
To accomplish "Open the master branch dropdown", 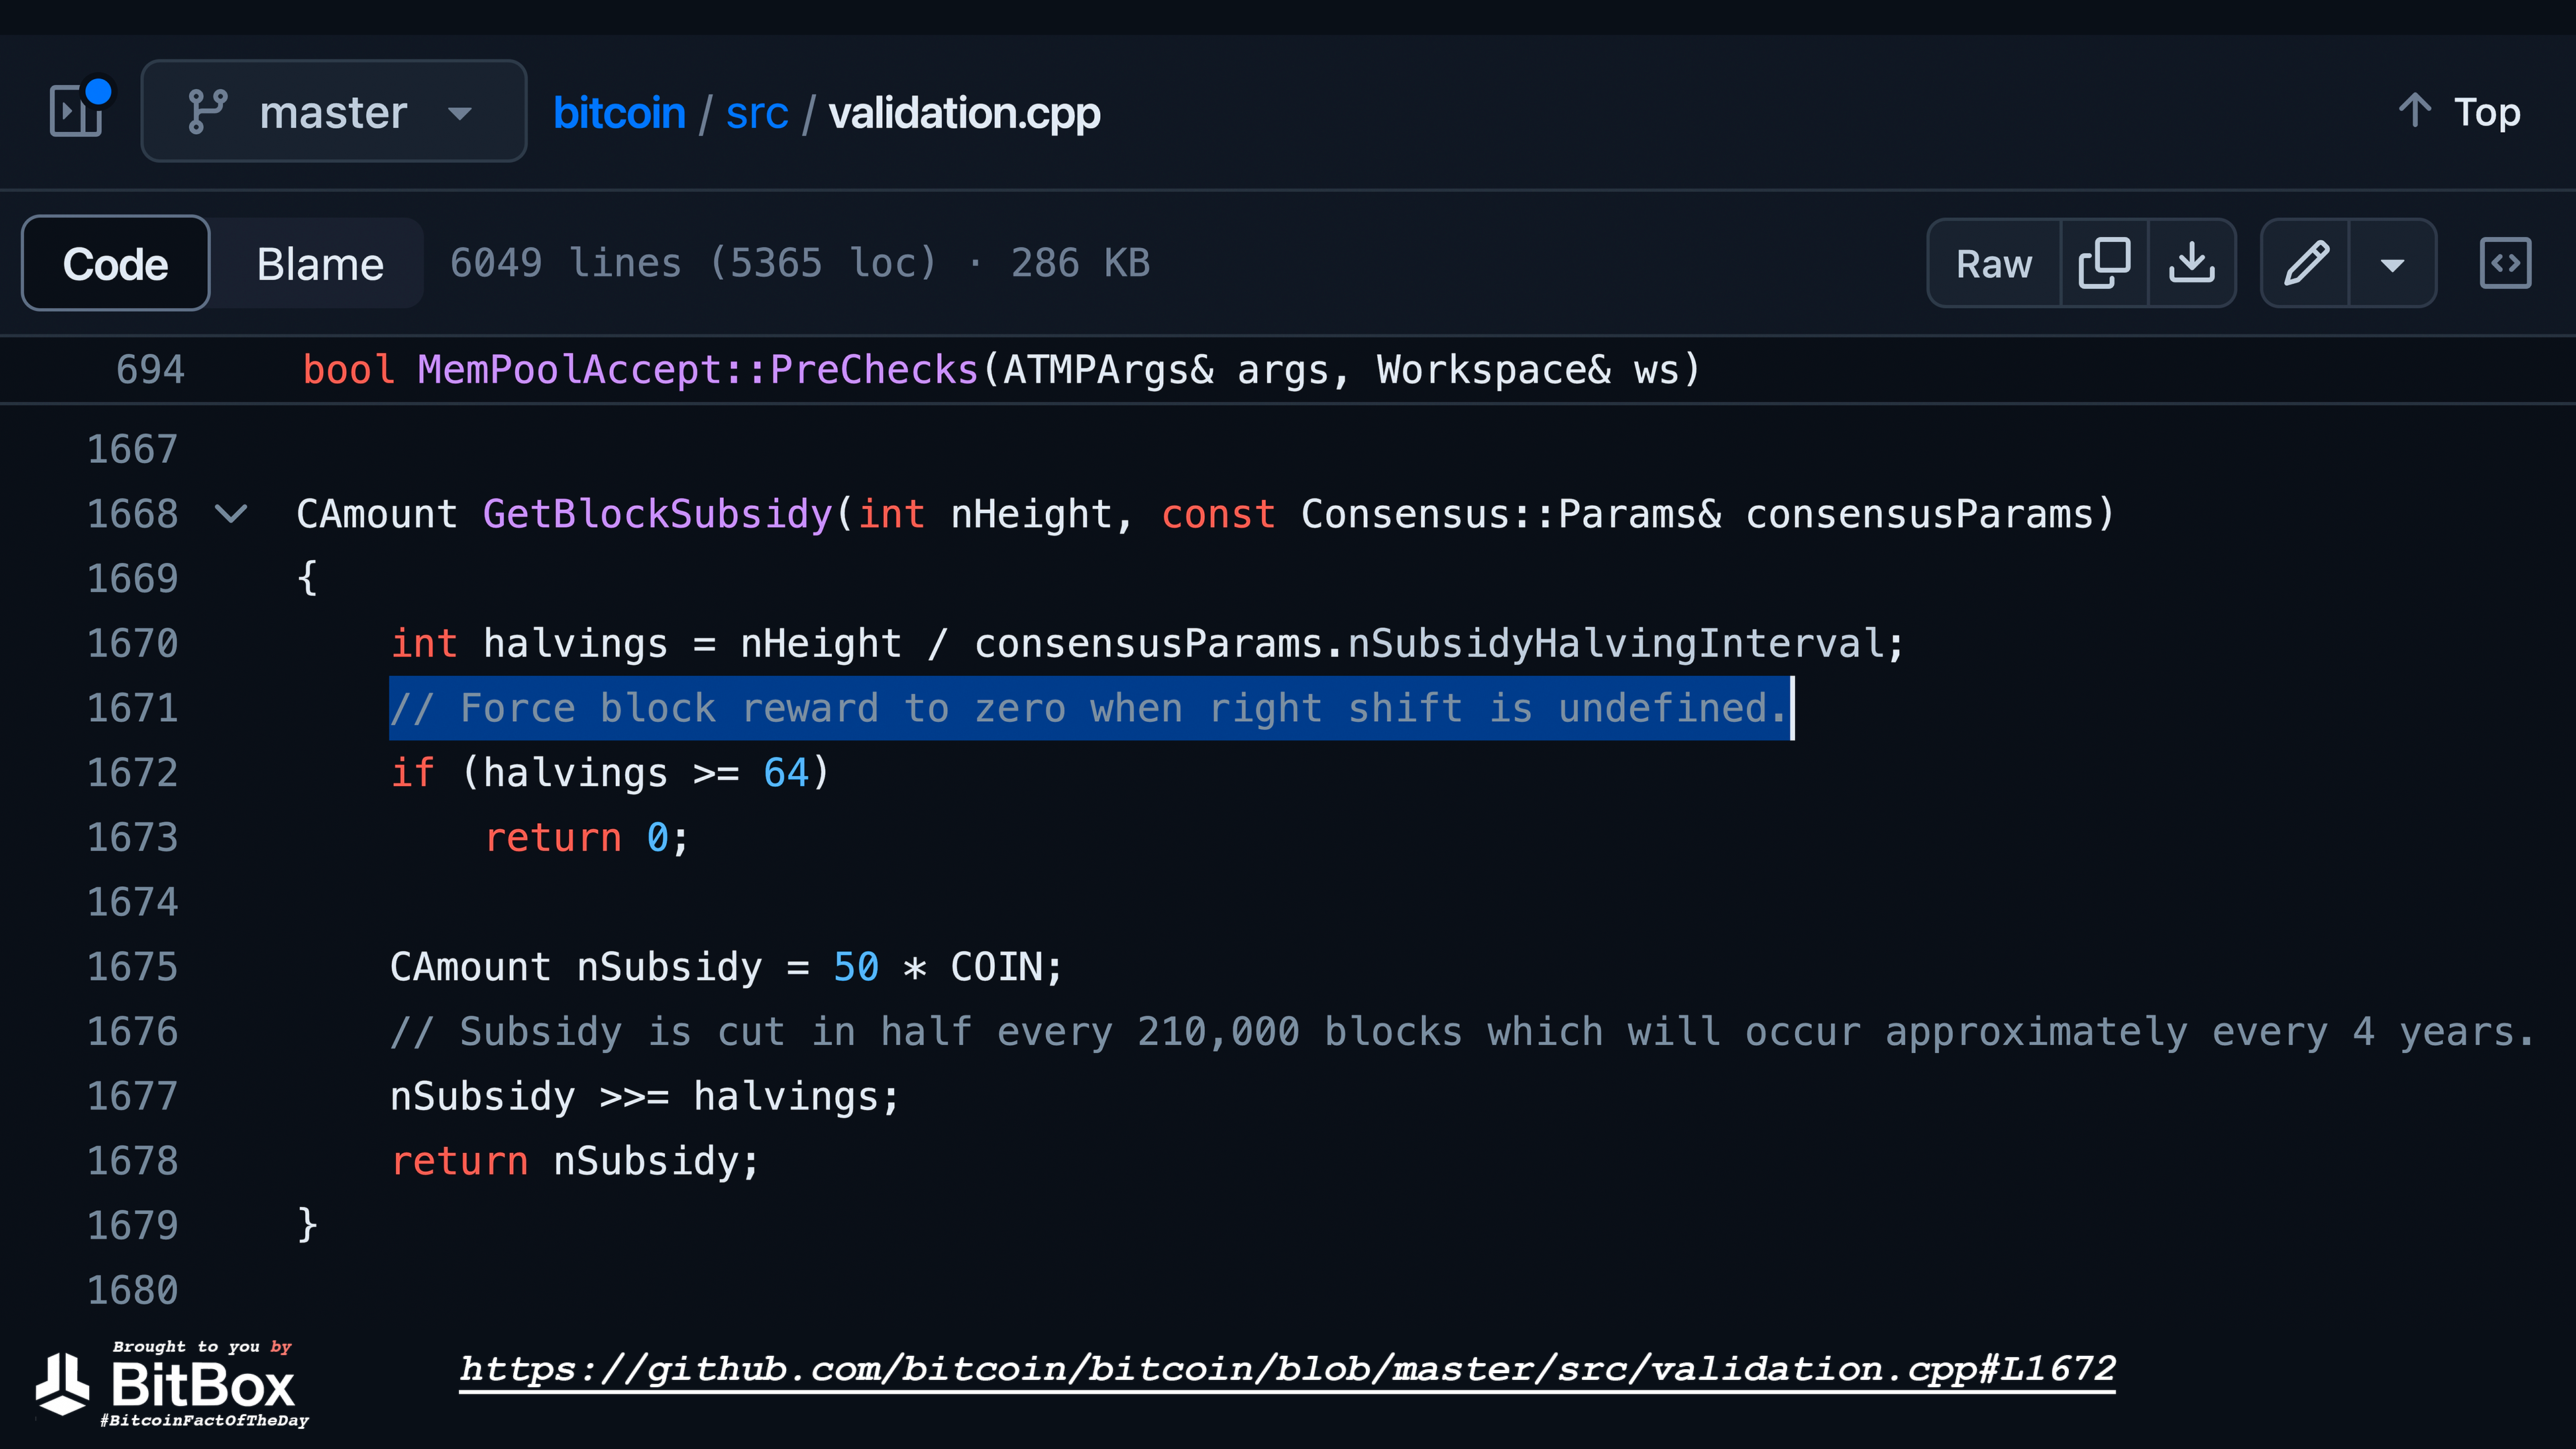I will [x=333, y=111].
